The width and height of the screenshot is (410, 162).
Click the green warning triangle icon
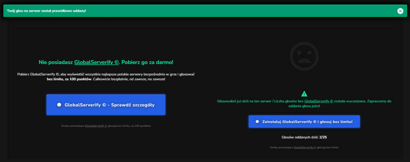pos(304,93)
